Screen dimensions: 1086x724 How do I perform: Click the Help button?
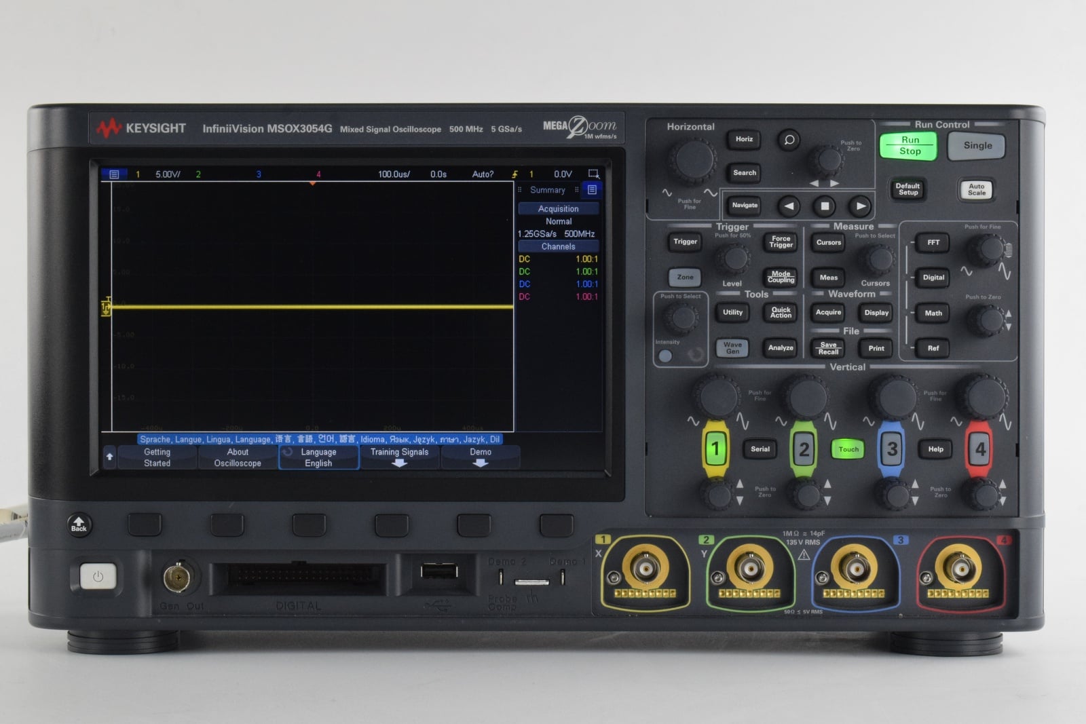coord(935,449)
